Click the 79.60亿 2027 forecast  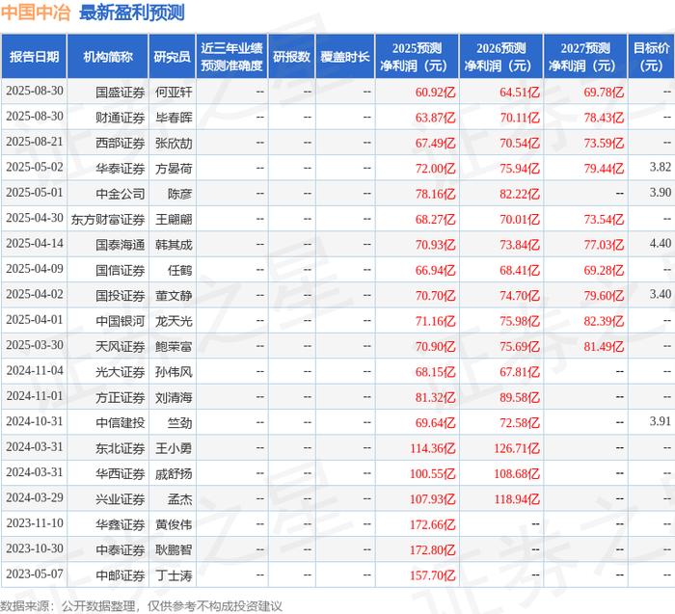604,295
